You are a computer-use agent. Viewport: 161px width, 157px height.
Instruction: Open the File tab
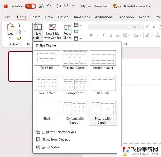coord(8,17)
